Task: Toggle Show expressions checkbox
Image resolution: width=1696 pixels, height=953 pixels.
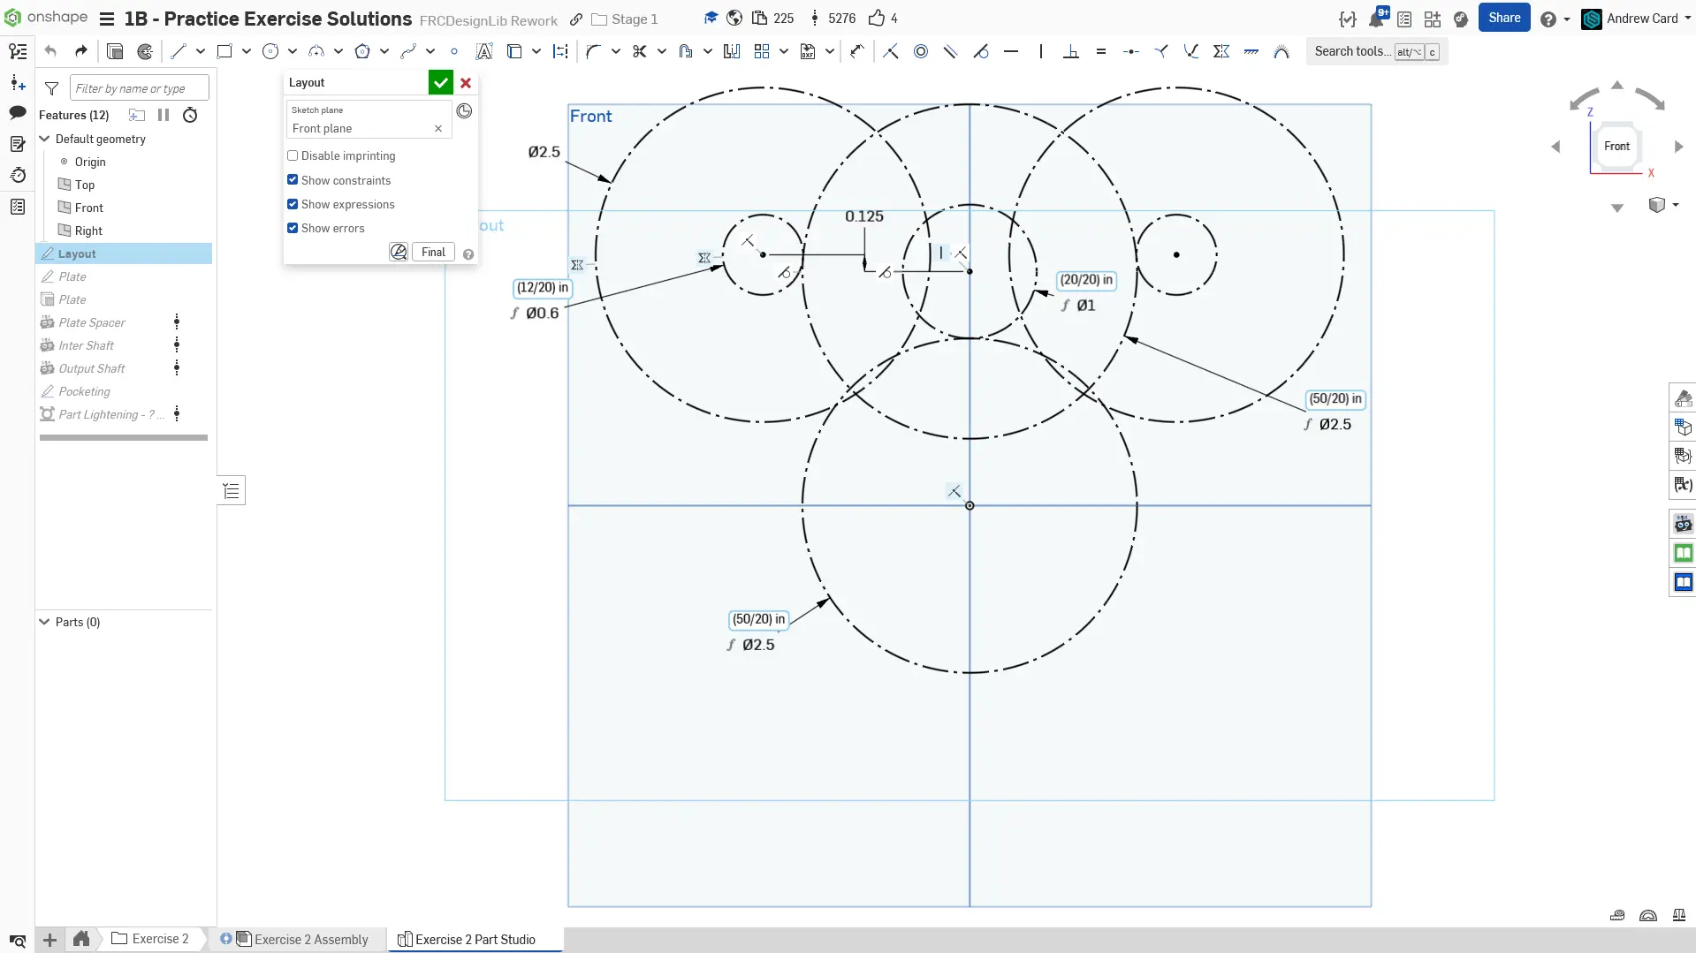Action: [293, 204]
